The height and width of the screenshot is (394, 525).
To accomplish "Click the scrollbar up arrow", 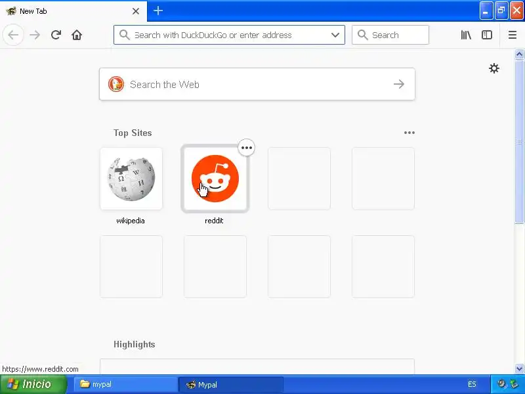I will pos(519,55).
